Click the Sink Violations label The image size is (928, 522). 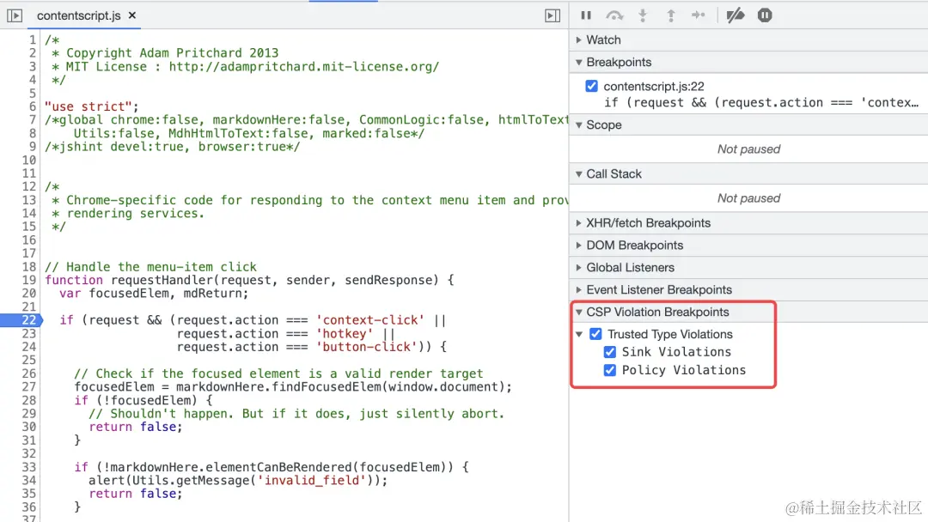(676, 352)
